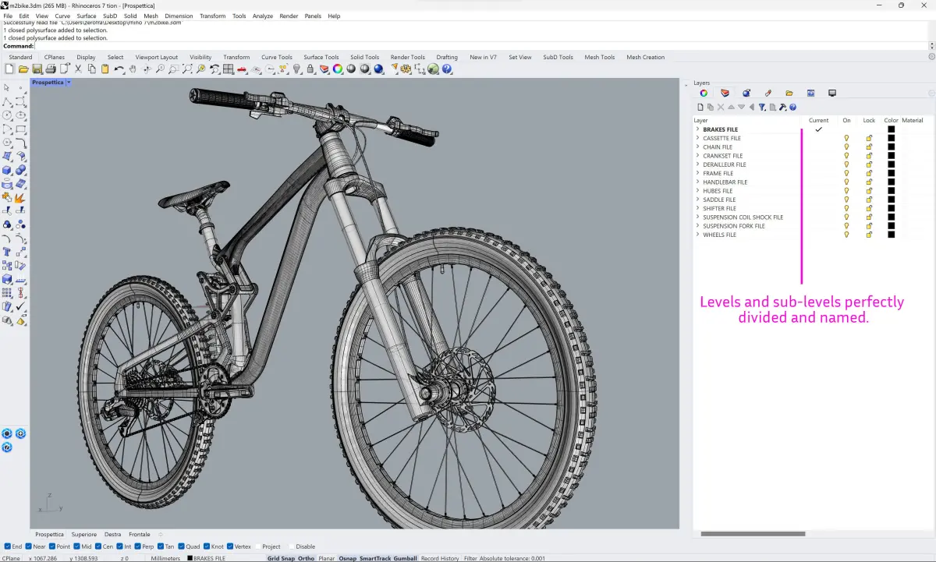
Task: Click the red car icon in toolbar
Action: pos(242,69)
